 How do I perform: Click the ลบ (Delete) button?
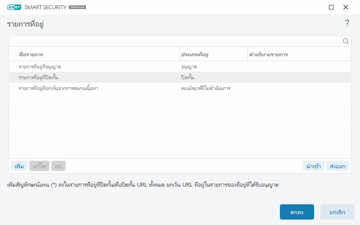[x=58, y=166]
